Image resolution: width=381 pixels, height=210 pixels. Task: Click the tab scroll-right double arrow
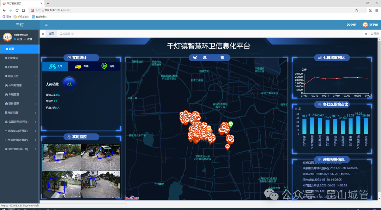click(x=366, y=34)
